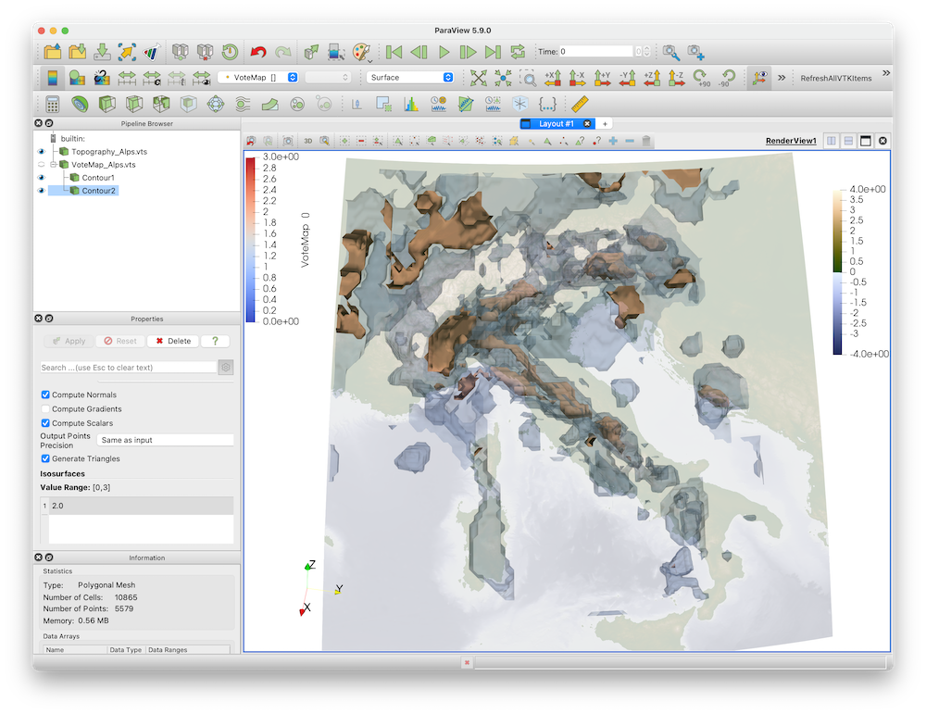Open the color palette loader icon
Image resolution: width=926 pixels, height=714 pixels.
[360, 52]
